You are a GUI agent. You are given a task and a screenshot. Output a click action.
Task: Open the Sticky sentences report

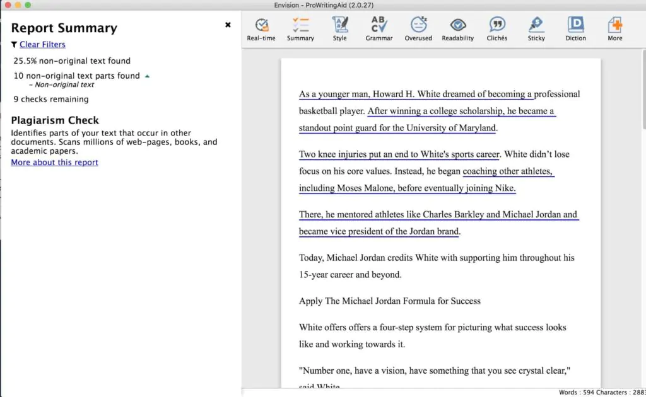coord(536,29)
